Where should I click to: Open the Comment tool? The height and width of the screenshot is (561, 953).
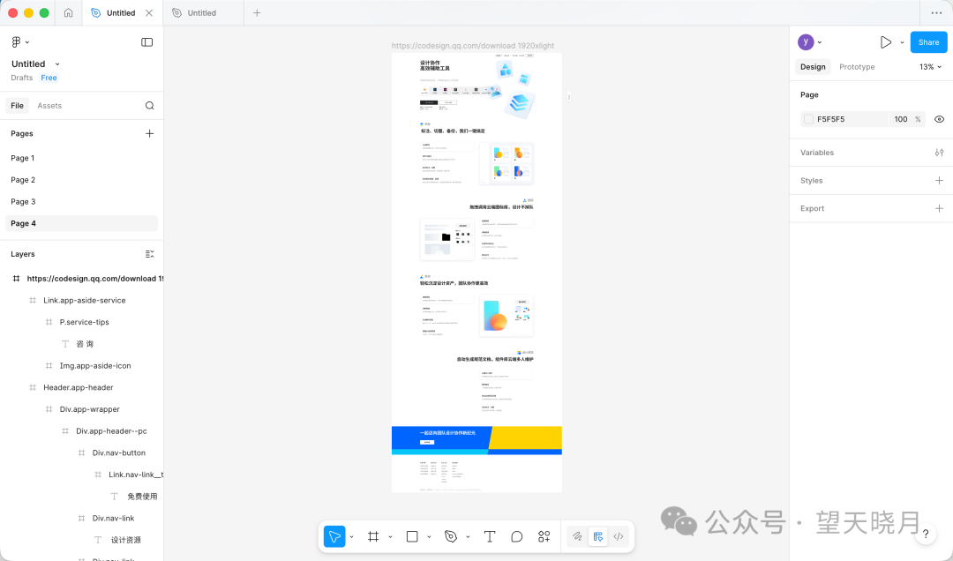[516, 536]
